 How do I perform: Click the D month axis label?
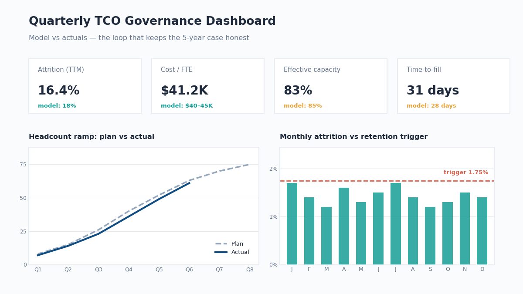click(482, 269)
